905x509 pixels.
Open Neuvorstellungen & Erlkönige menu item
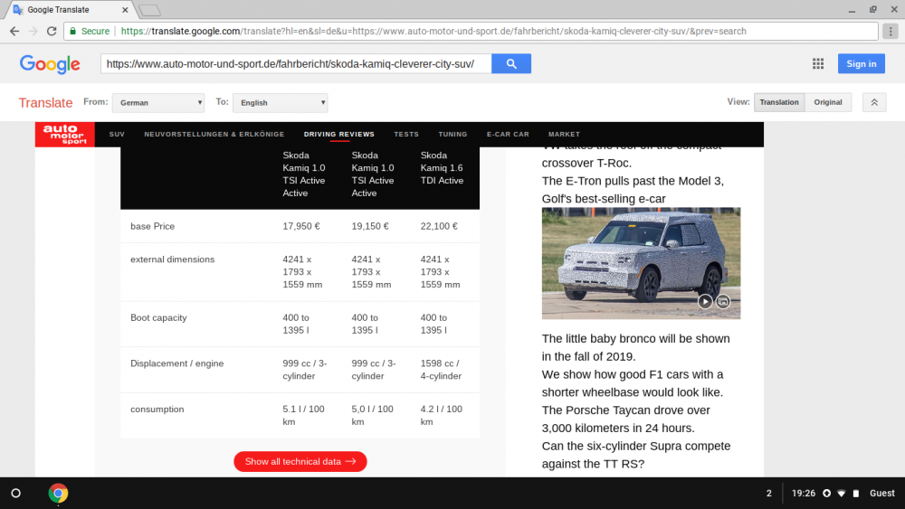click(x=214, y=135)
